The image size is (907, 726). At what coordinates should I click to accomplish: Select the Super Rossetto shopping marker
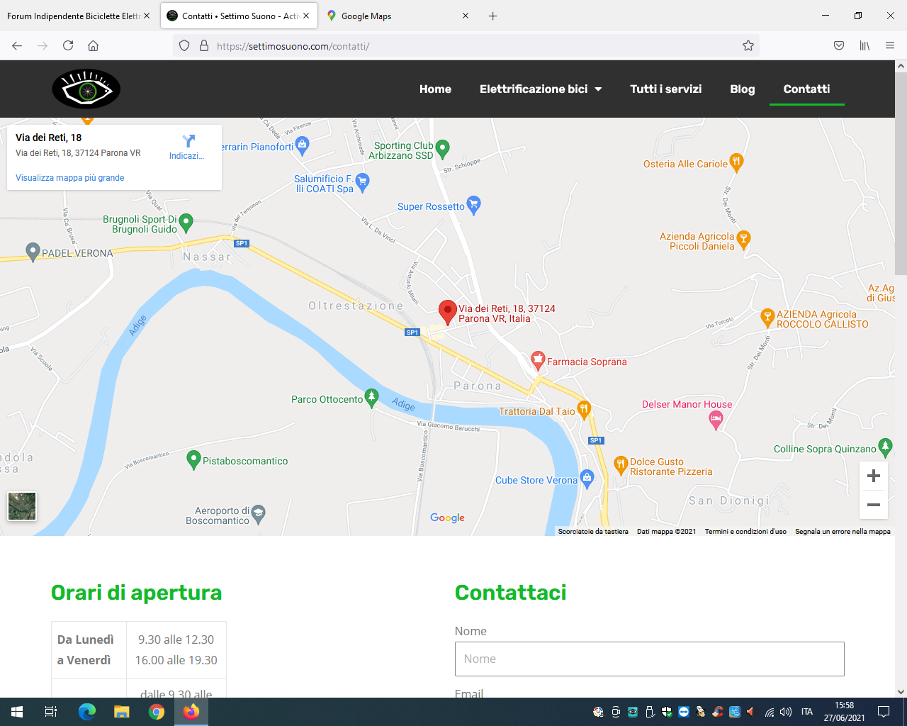[x=474, y=206]
